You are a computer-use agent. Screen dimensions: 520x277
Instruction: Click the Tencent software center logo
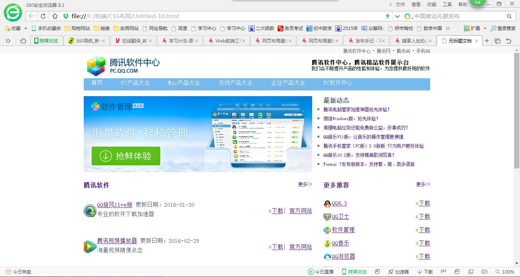123,66
